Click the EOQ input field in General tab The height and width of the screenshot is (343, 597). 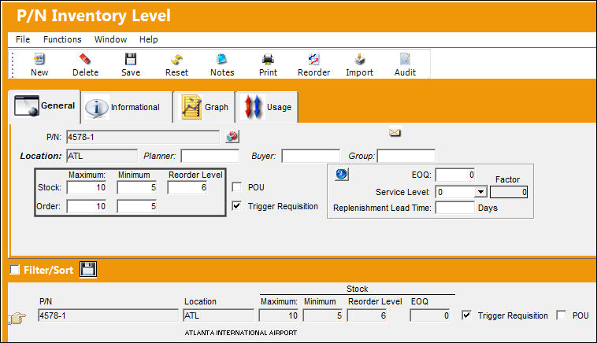point(455,175)
